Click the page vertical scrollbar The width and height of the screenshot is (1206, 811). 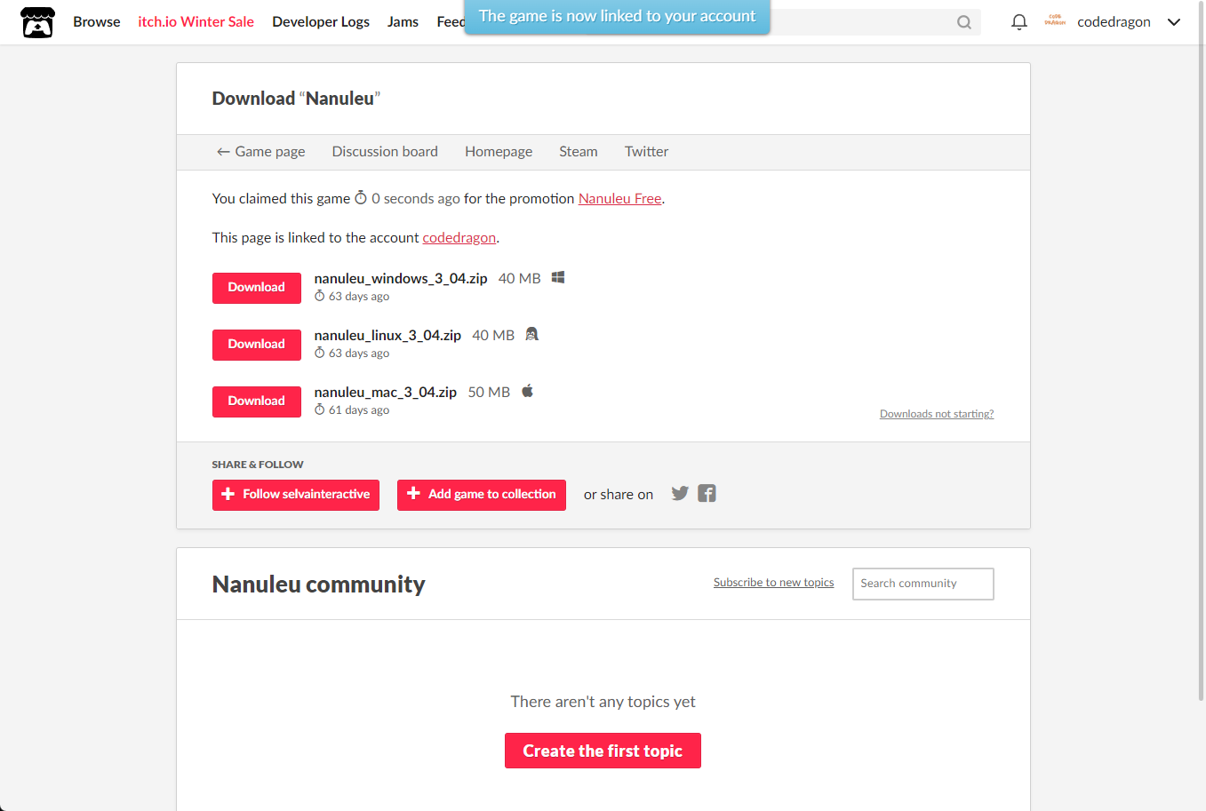tap(1201, 351)
